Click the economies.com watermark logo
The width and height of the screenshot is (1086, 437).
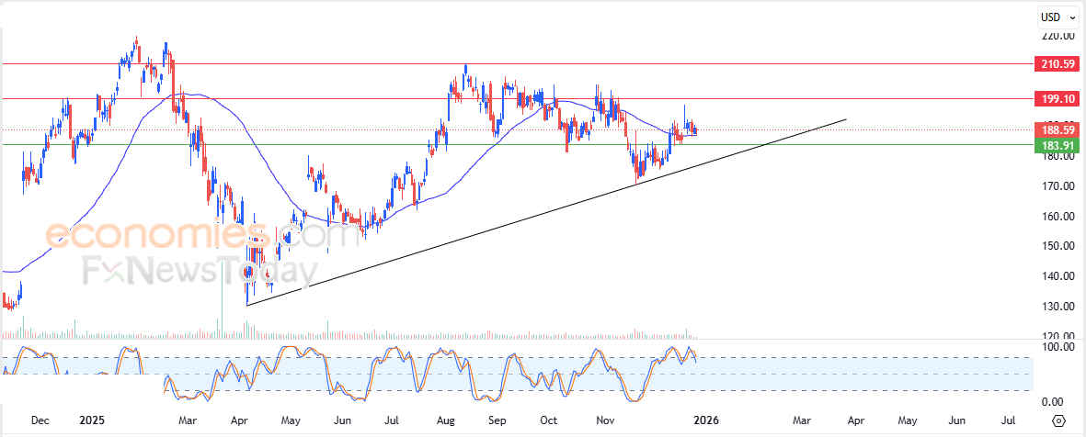pos(202,235)
